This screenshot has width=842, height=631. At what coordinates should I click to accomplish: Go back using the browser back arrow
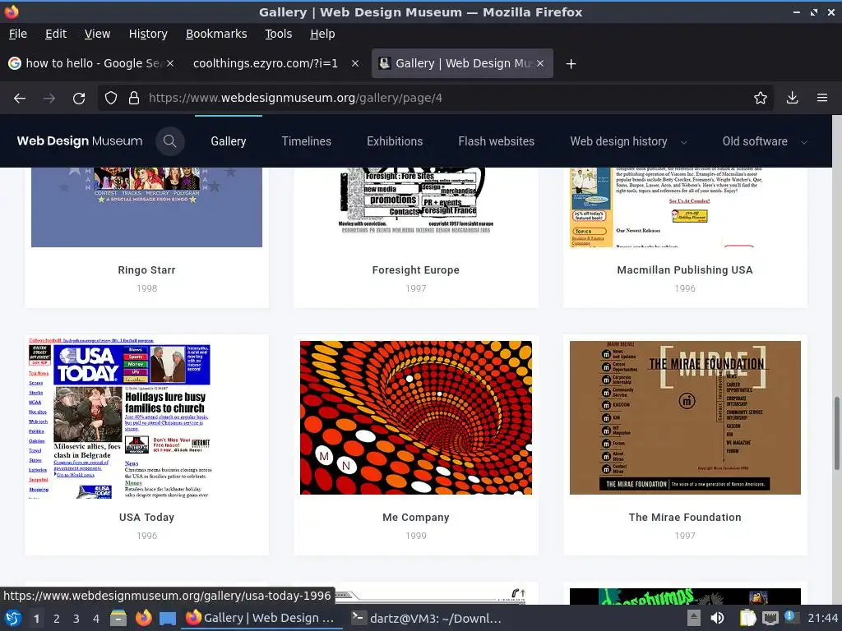click(x=20, y=99)
